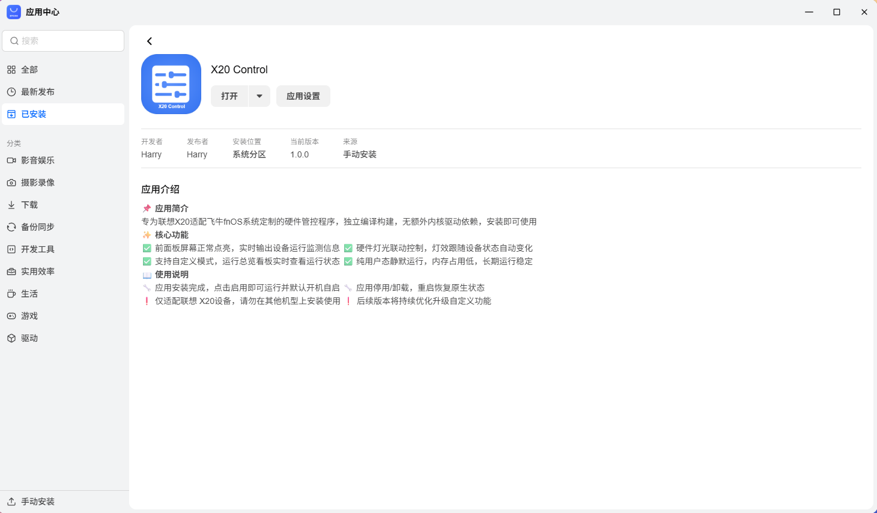This screenshot has width=877, height=513.
Task: Click the back arrow icon
Action: (150, 41)
